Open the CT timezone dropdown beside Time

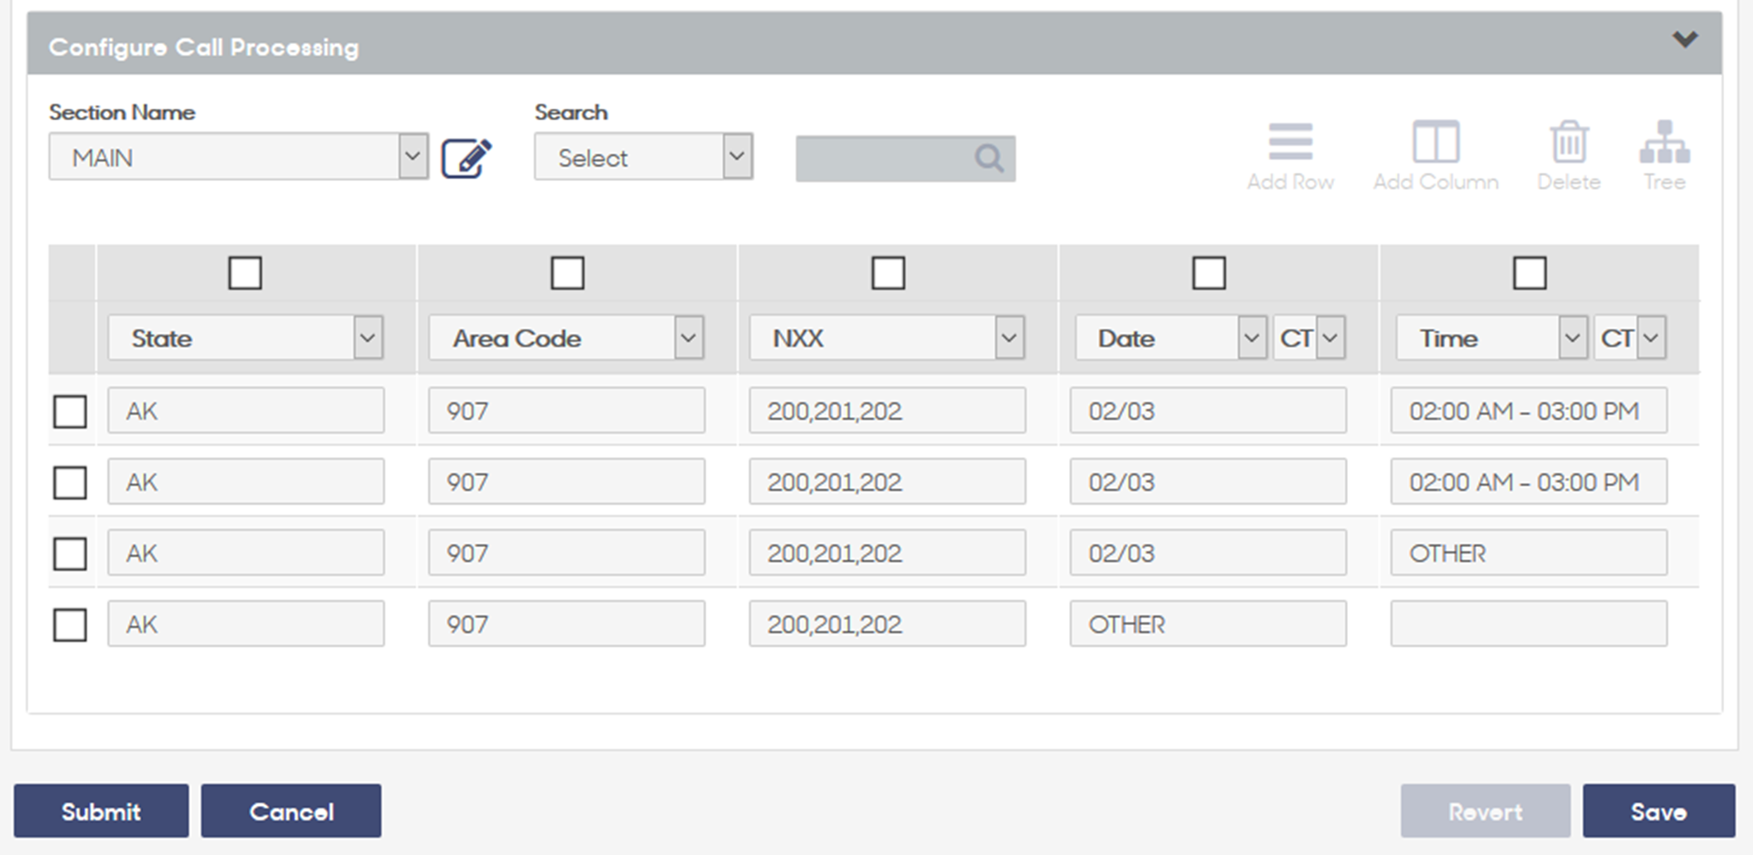click(x=1630, y=338)
